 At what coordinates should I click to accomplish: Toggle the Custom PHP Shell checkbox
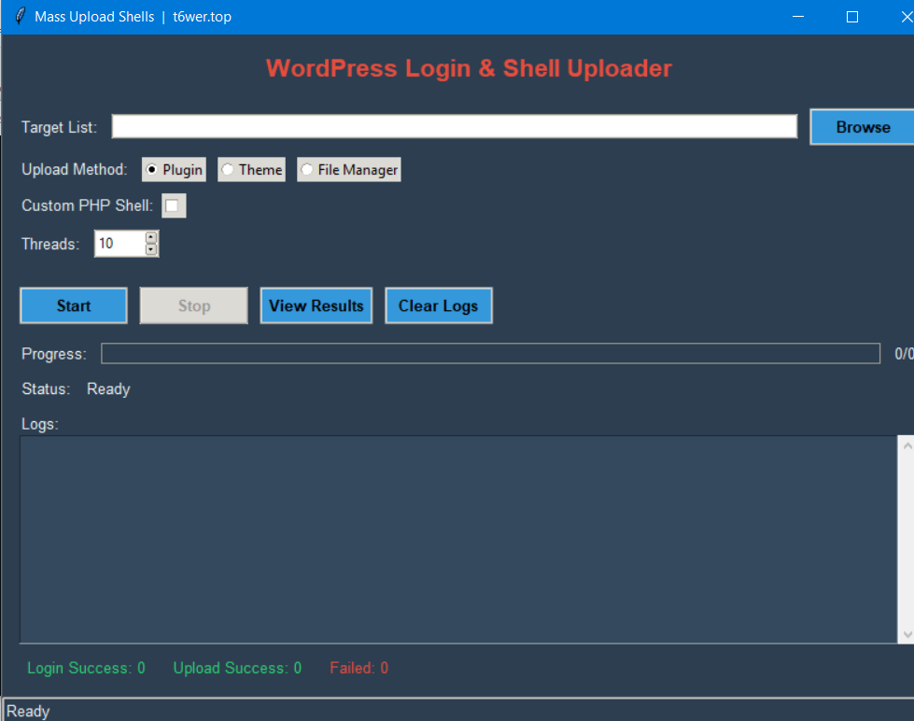click(174, 205)
